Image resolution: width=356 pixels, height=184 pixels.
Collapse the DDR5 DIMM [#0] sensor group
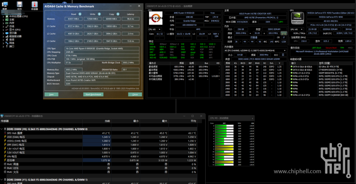click(x=2, y=129)
